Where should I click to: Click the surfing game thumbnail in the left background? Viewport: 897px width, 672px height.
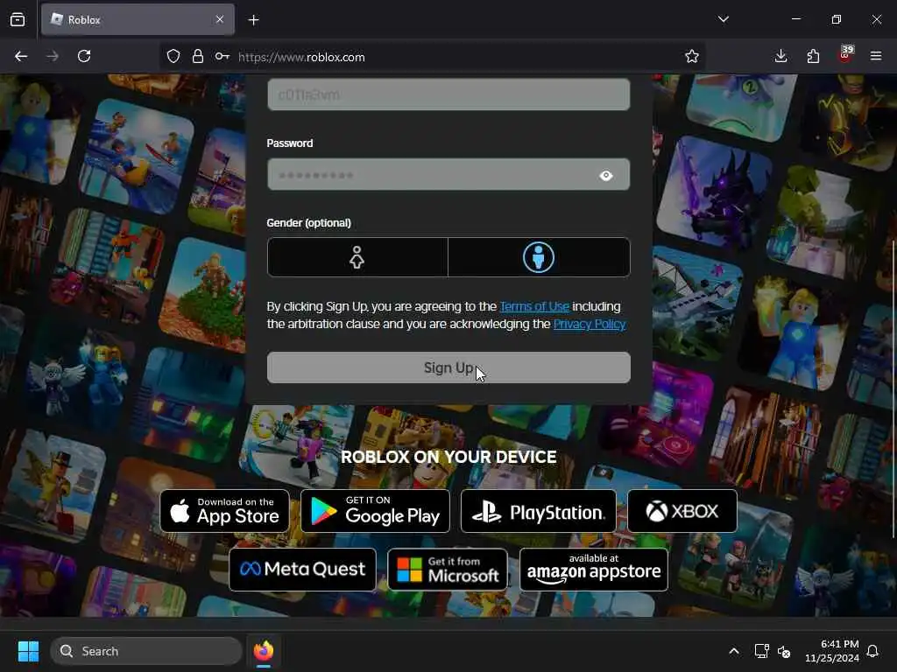tap(138, 156)
